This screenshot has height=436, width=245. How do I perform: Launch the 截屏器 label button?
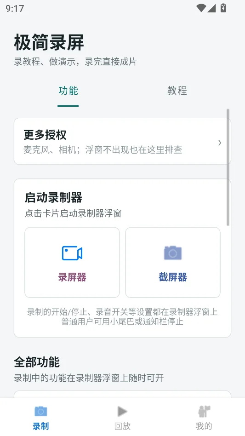pyautogui.click(x=173, y=277)
